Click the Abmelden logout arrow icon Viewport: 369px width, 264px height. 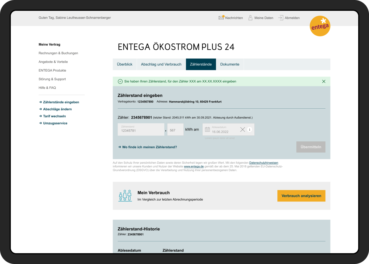point(281,18)
